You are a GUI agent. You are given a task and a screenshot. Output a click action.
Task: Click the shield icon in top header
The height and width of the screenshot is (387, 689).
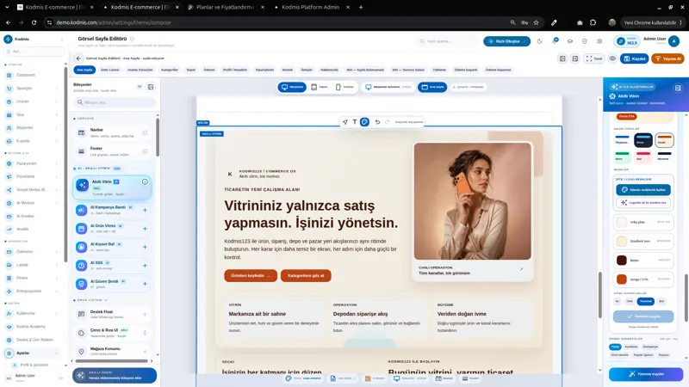[585, 41]
